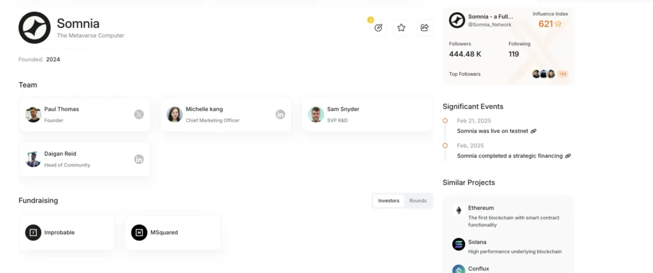Click the share icon button

click(424, 27)
